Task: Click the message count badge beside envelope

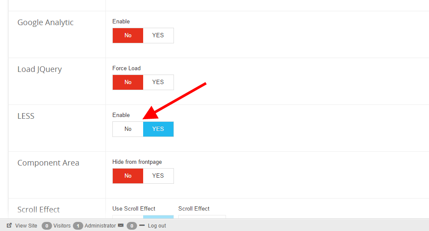Action: [132, 226]
